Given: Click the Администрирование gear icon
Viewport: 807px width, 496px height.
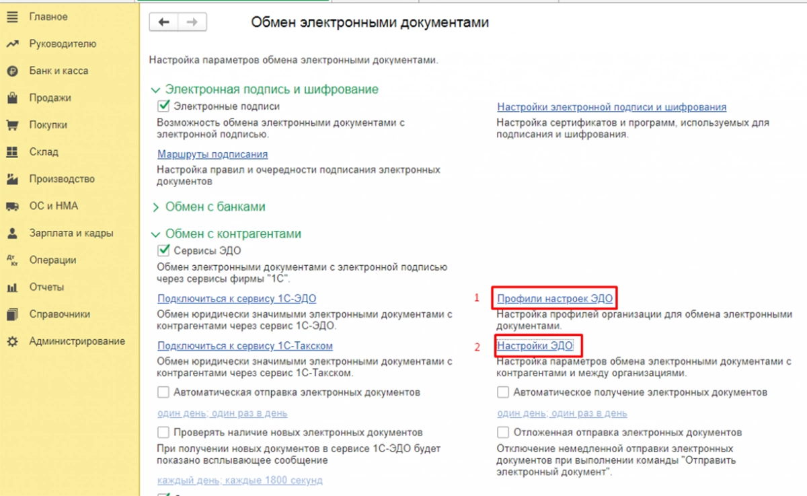Looking at the screenshot, I should 11,341.
